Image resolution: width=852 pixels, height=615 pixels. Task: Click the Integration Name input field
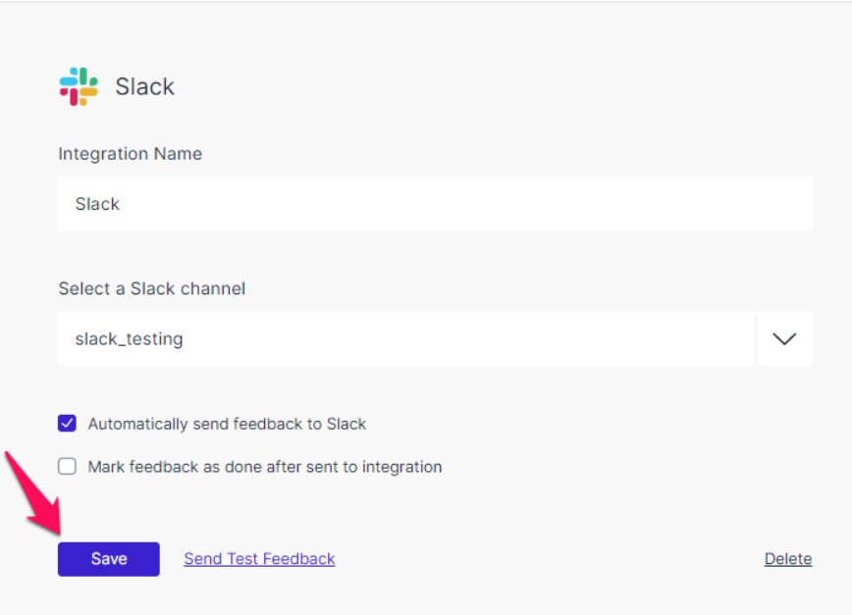pyautogui.click(x=435, y=204)
